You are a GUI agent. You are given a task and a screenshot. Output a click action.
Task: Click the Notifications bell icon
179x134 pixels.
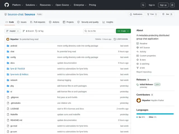click(x=131, y=14)
